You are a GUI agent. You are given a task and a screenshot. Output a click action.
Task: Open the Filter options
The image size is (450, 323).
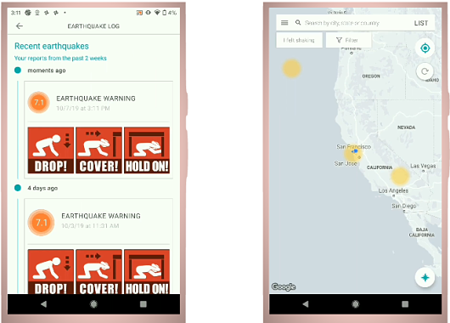click(348, 40)
